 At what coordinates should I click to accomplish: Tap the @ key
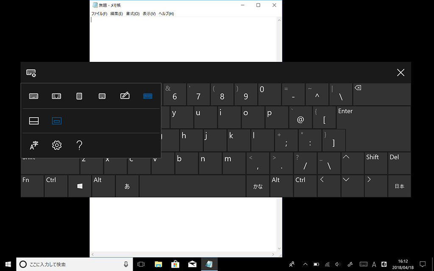(300, 117)
